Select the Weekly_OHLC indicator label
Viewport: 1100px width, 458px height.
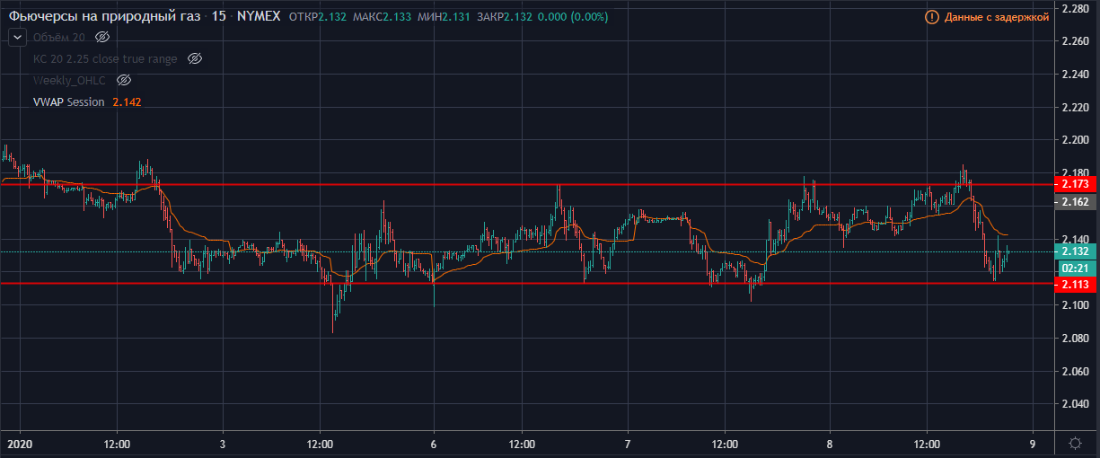point(70,81)
